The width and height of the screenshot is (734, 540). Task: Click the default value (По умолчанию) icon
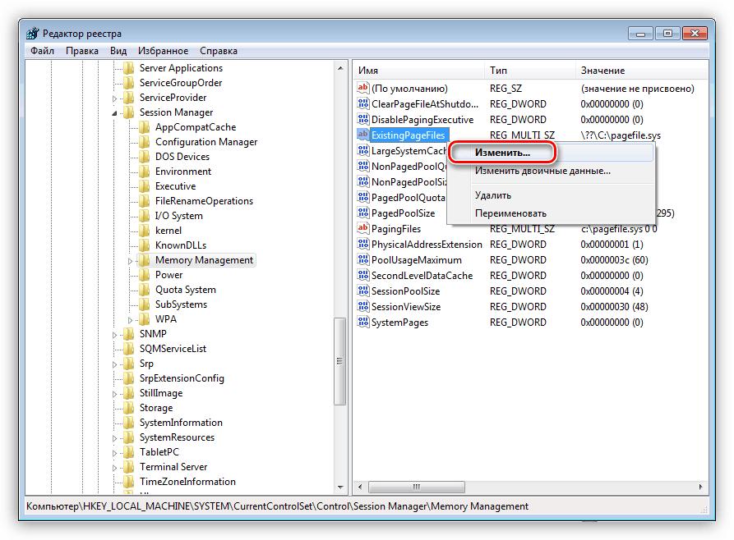362,88
